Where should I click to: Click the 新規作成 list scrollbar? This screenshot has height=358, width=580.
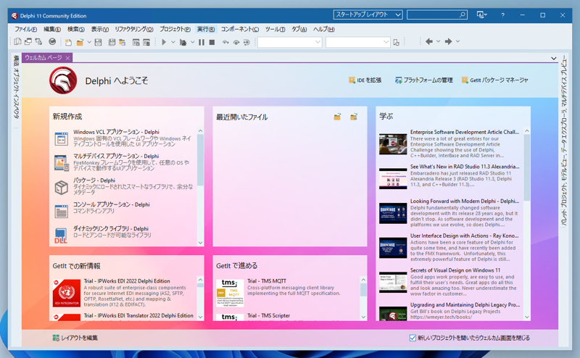(201, 187)
